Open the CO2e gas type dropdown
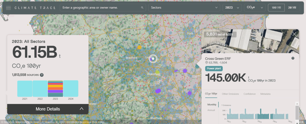This screenshot has height=124, width=306. (x=254, y=8)
